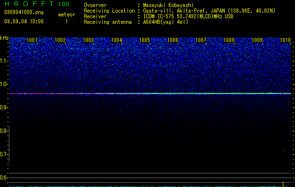Click the 0.6 kHz axis label
The image size is (295, 187).
click(x=4, y=178)
